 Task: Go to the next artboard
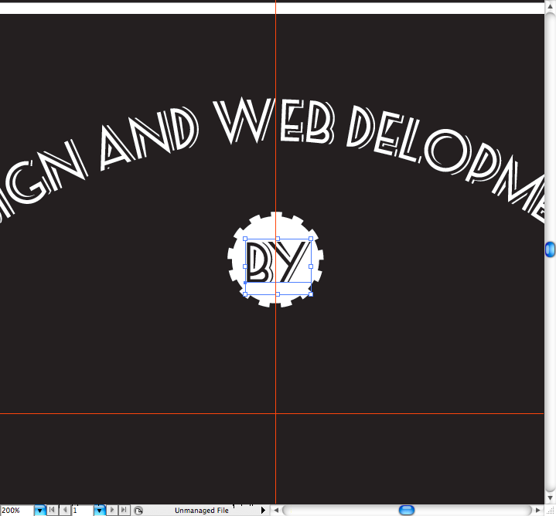point(112,510)
